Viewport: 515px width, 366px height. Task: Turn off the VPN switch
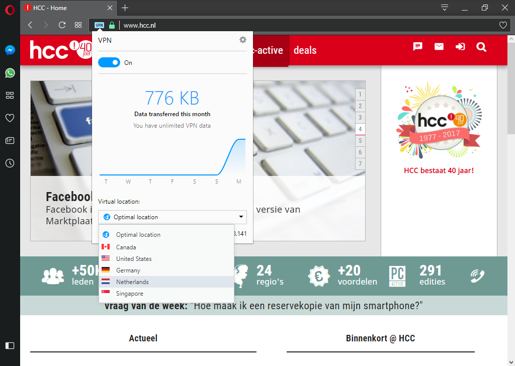[x=109, y=62]
